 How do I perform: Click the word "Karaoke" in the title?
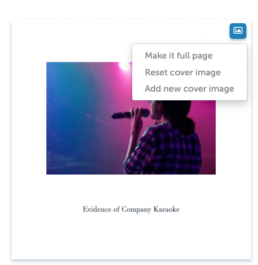pos(166,209)
